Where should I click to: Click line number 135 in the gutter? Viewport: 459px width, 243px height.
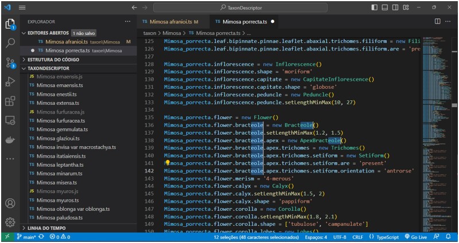(149, 117)
